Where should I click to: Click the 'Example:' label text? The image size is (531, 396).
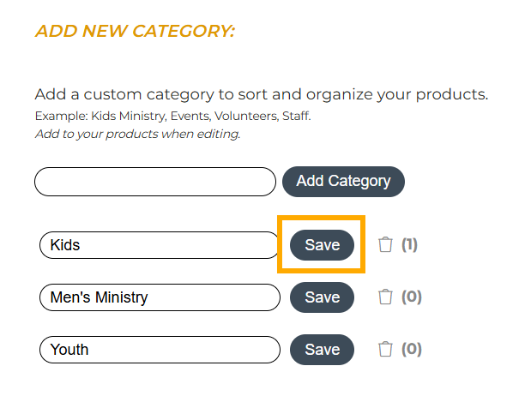[62, 116]
